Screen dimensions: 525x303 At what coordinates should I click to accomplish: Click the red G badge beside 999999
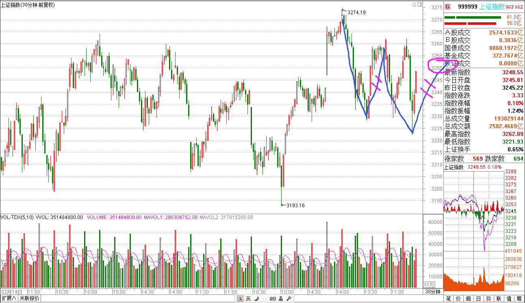(447, 6)
